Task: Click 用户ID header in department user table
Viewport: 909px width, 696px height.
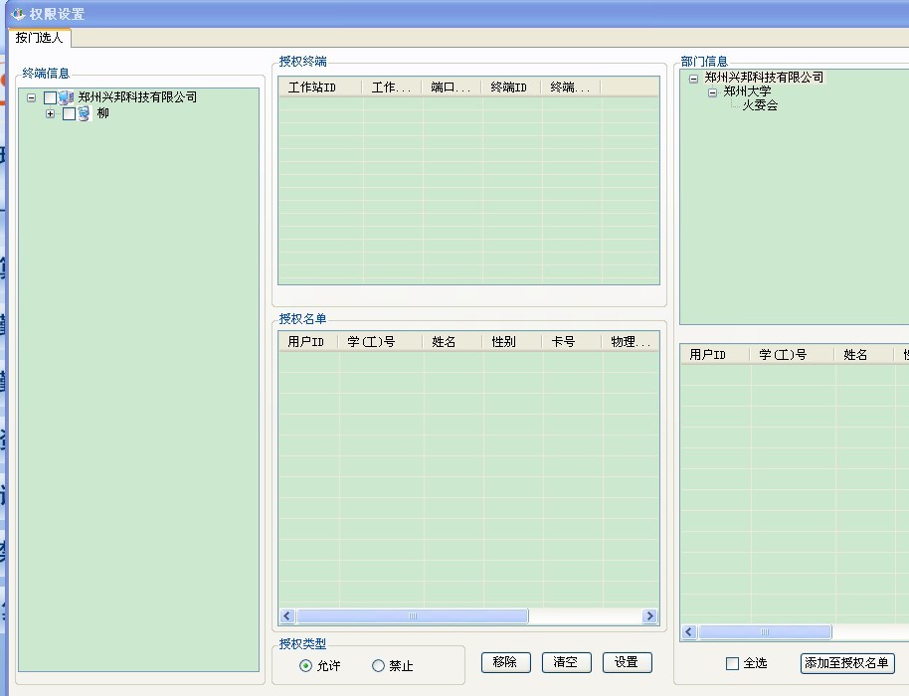Action: click(x=715, y=355)
